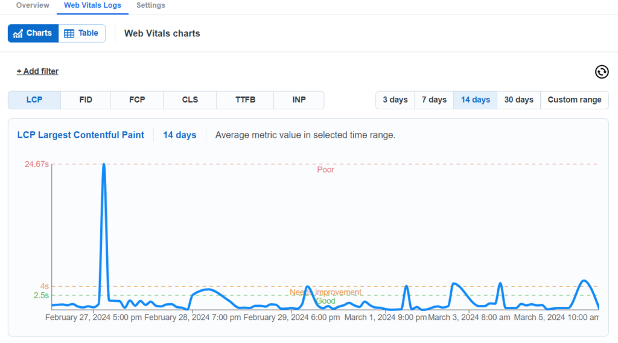Select the Web Vitals Logs tab
Viewport: 618px width, 343px height.
click(x=92, y=5)
